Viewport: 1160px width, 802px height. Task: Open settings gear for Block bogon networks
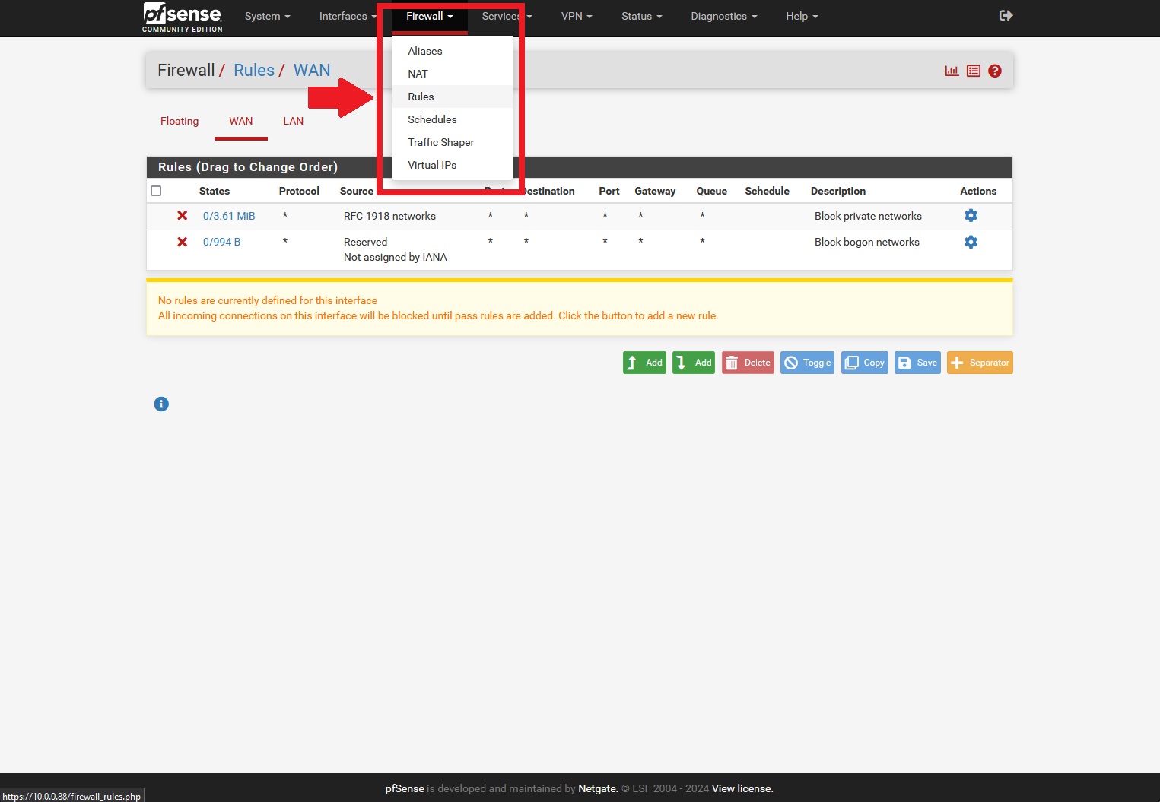971,242
